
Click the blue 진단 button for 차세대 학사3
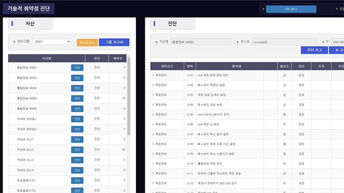point(77,160)
